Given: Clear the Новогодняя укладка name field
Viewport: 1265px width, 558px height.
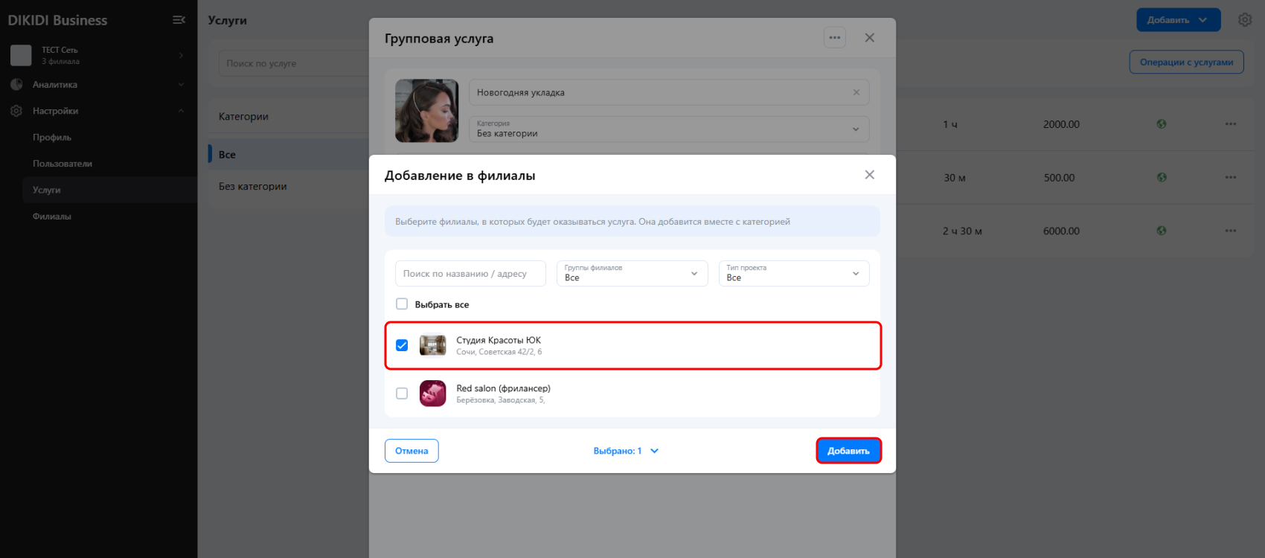Looking at the screenshot, I should (x=856, y=92).
